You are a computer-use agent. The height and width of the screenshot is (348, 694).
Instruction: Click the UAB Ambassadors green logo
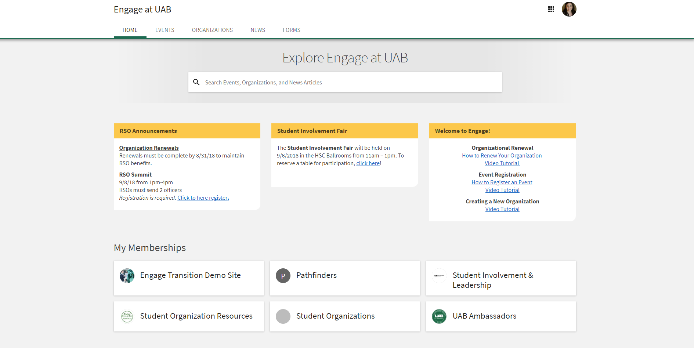click(439, 316)
